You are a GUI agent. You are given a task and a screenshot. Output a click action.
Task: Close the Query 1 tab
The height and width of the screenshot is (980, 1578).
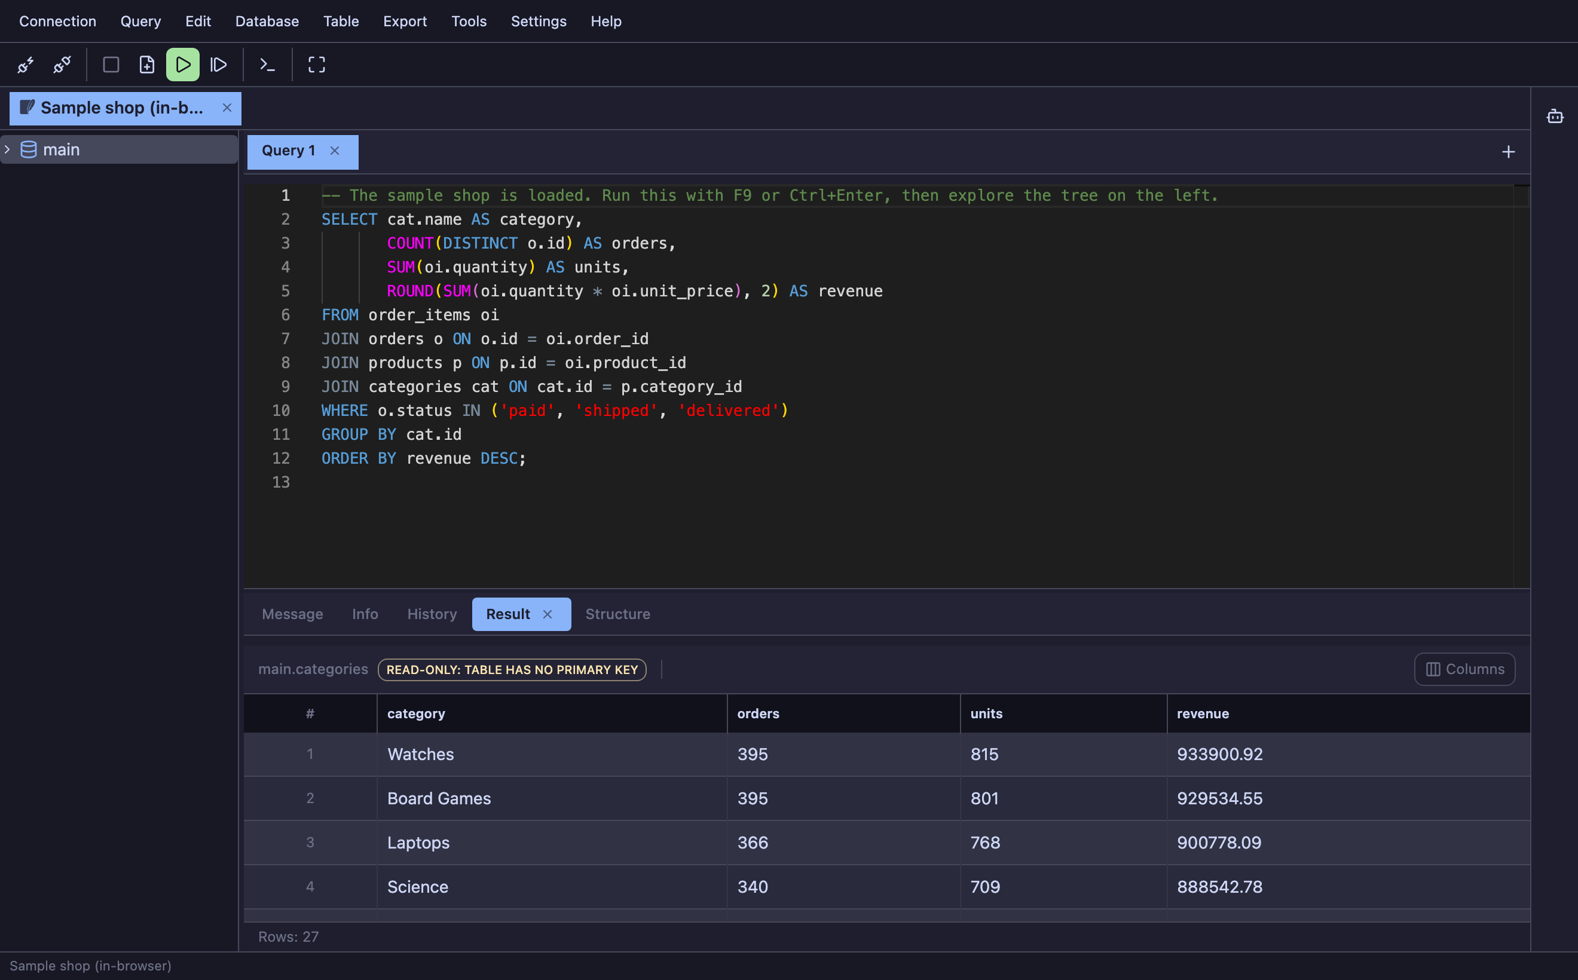click(x=335, y=151)
